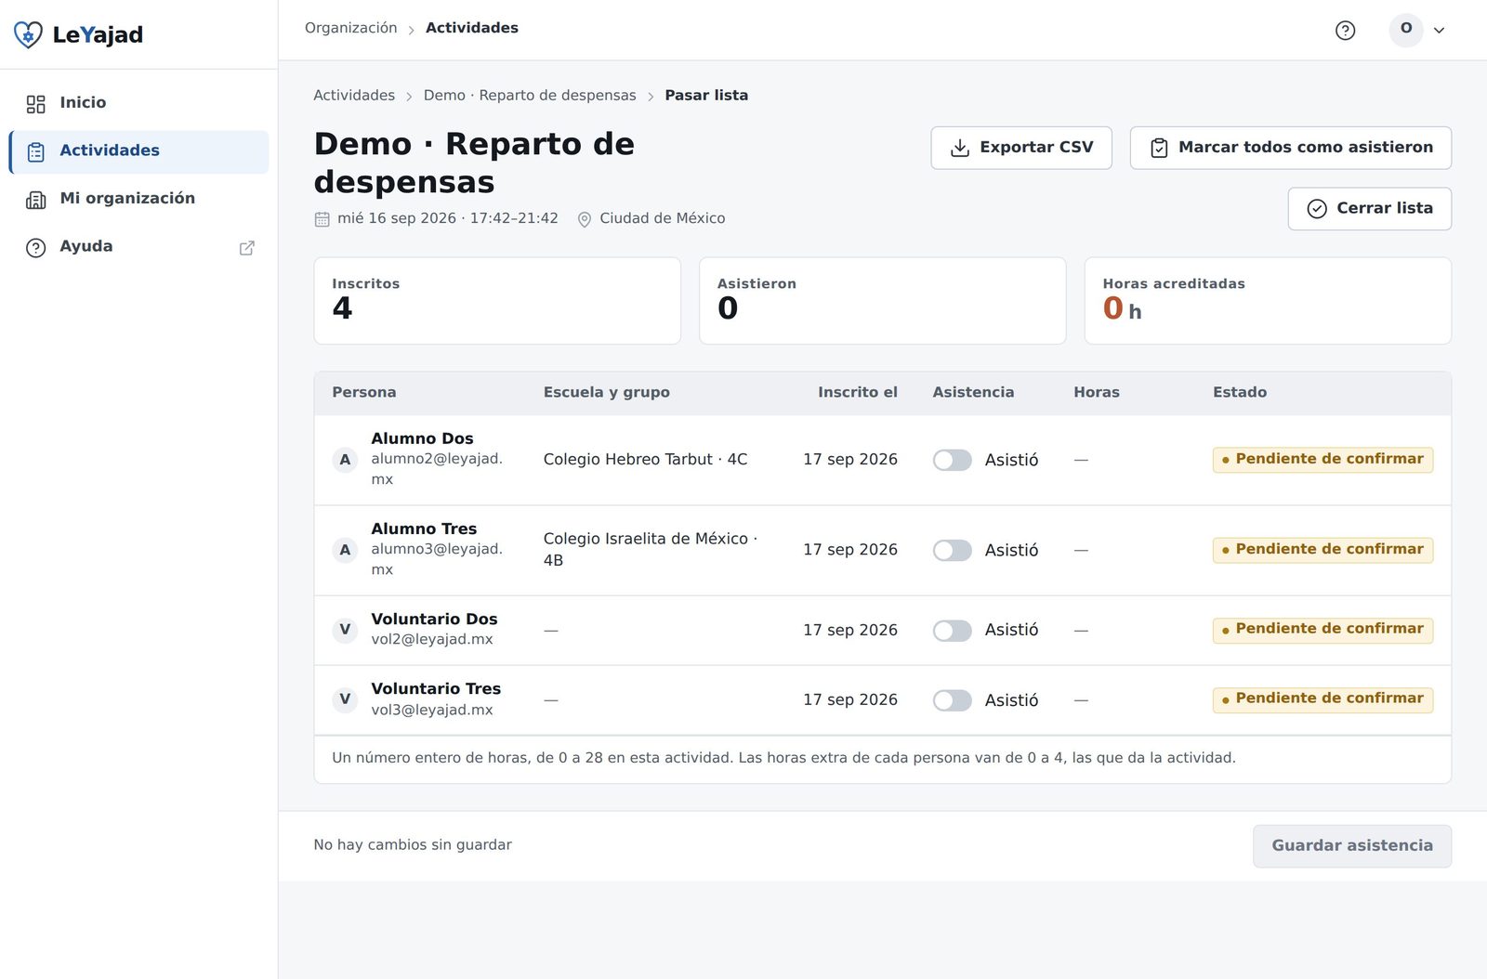Viewport: 1487px width, 979px height.
Task: Click the Asistencia column header
Action: [973, 393]
